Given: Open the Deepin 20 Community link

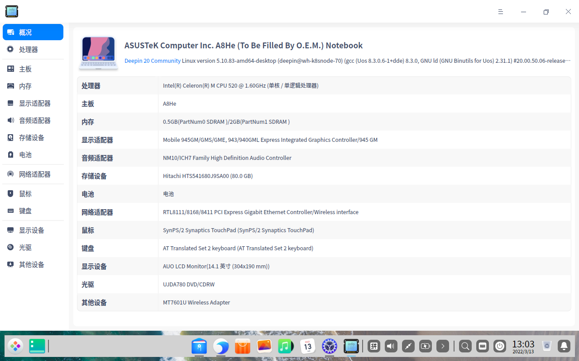Looking at the screenshot, I should pos(153,61).
